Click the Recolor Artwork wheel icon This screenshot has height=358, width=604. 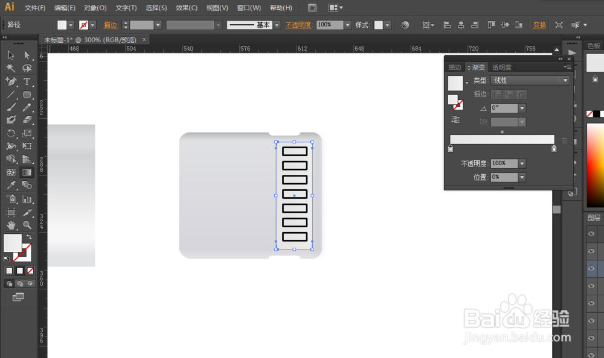(405, 25)
